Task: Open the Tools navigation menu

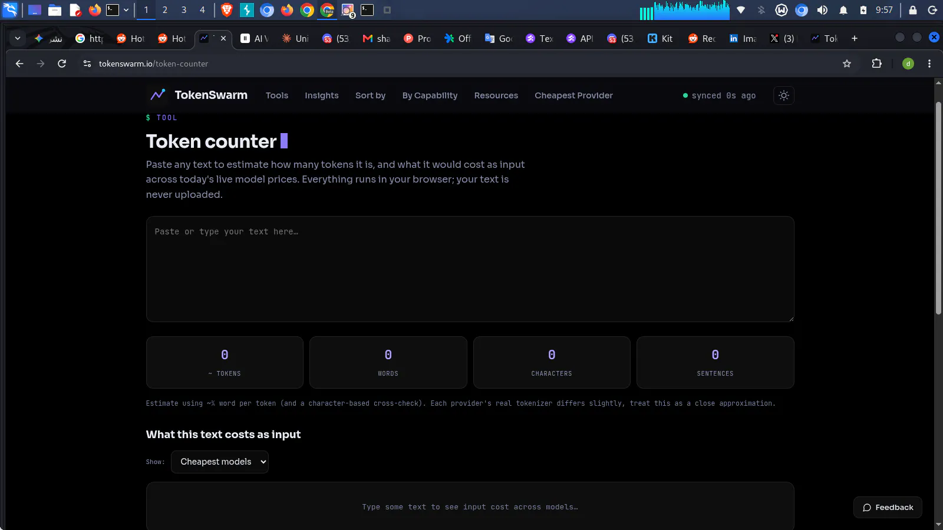Action: coord(276,95)
